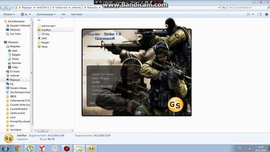This screenshot has height=152, width=270.
Task: Click the AutoRun file icon
Action: coord(39,30)
